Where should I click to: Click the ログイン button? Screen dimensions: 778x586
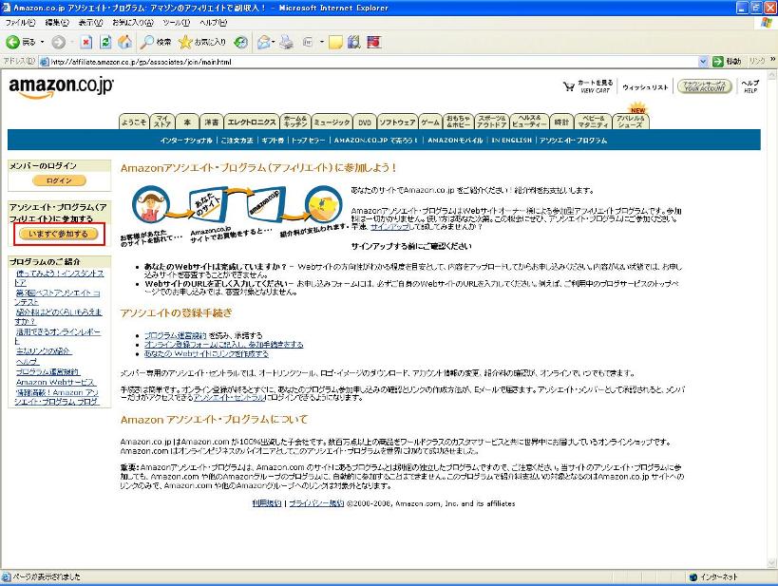tap(59, 180)
